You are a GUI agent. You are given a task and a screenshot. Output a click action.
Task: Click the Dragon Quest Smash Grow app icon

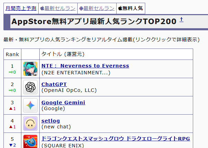coord(30,141)
